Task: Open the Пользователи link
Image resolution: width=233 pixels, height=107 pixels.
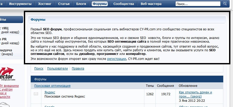Action: coord(57,69)
